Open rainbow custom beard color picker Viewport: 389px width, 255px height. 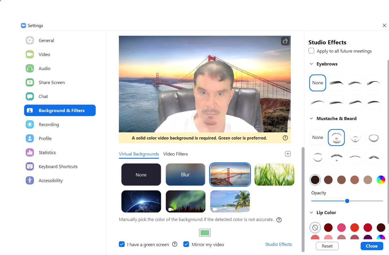coord(381,180)
